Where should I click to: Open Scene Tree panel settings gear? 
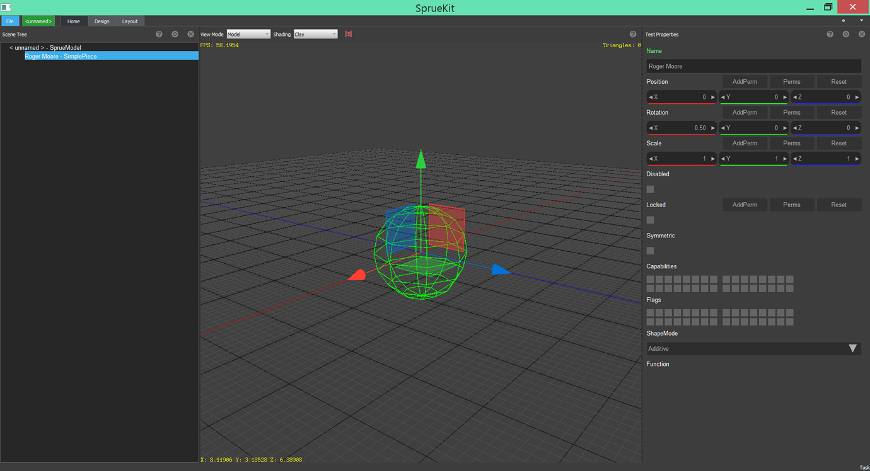point(175,34)
